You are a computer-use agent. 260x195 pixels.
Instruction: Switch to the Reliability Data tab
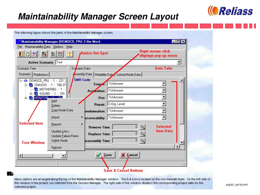(x=104, y=75)
